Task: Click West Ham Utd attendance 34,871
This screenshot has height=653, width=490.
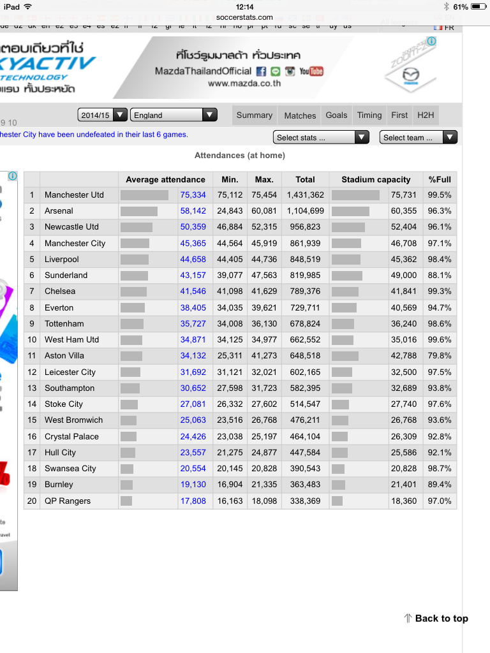Action: pyautogui.click(x=193, y=339)
